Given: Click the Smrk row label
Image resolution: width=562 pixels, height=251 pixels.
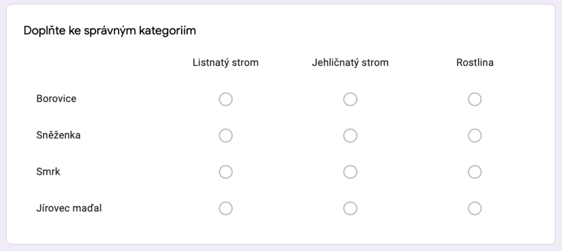Looking at the screenshot, I should click(48, 172).
